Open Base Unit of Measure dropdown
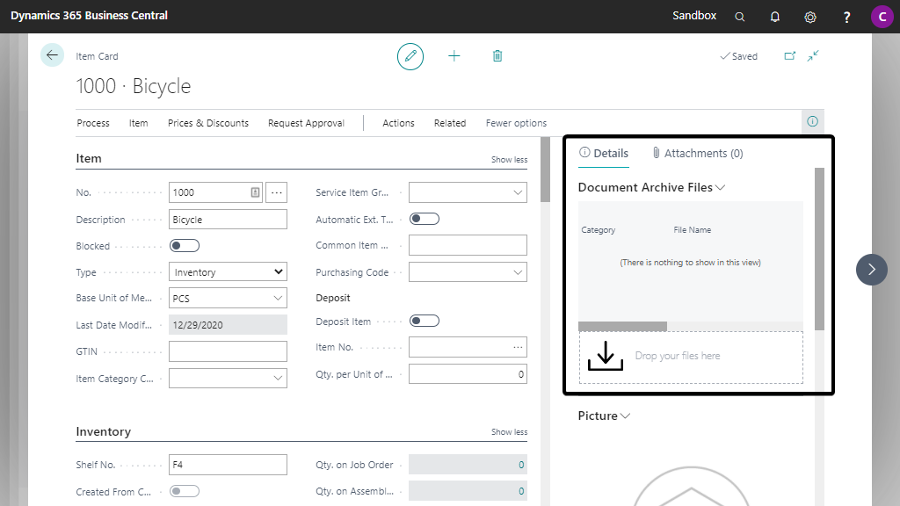Screen dimensions: 900x506 [x=278, y=299]
